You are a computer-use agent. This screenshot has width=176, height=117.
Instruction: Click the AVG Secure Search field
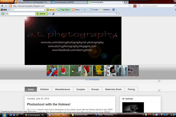(158, 6)
